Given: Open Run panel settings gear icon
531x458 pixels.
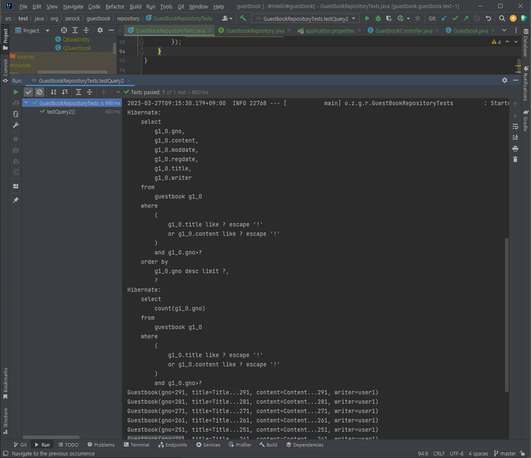Looking at the screenshot, I should tap(505, 80).
